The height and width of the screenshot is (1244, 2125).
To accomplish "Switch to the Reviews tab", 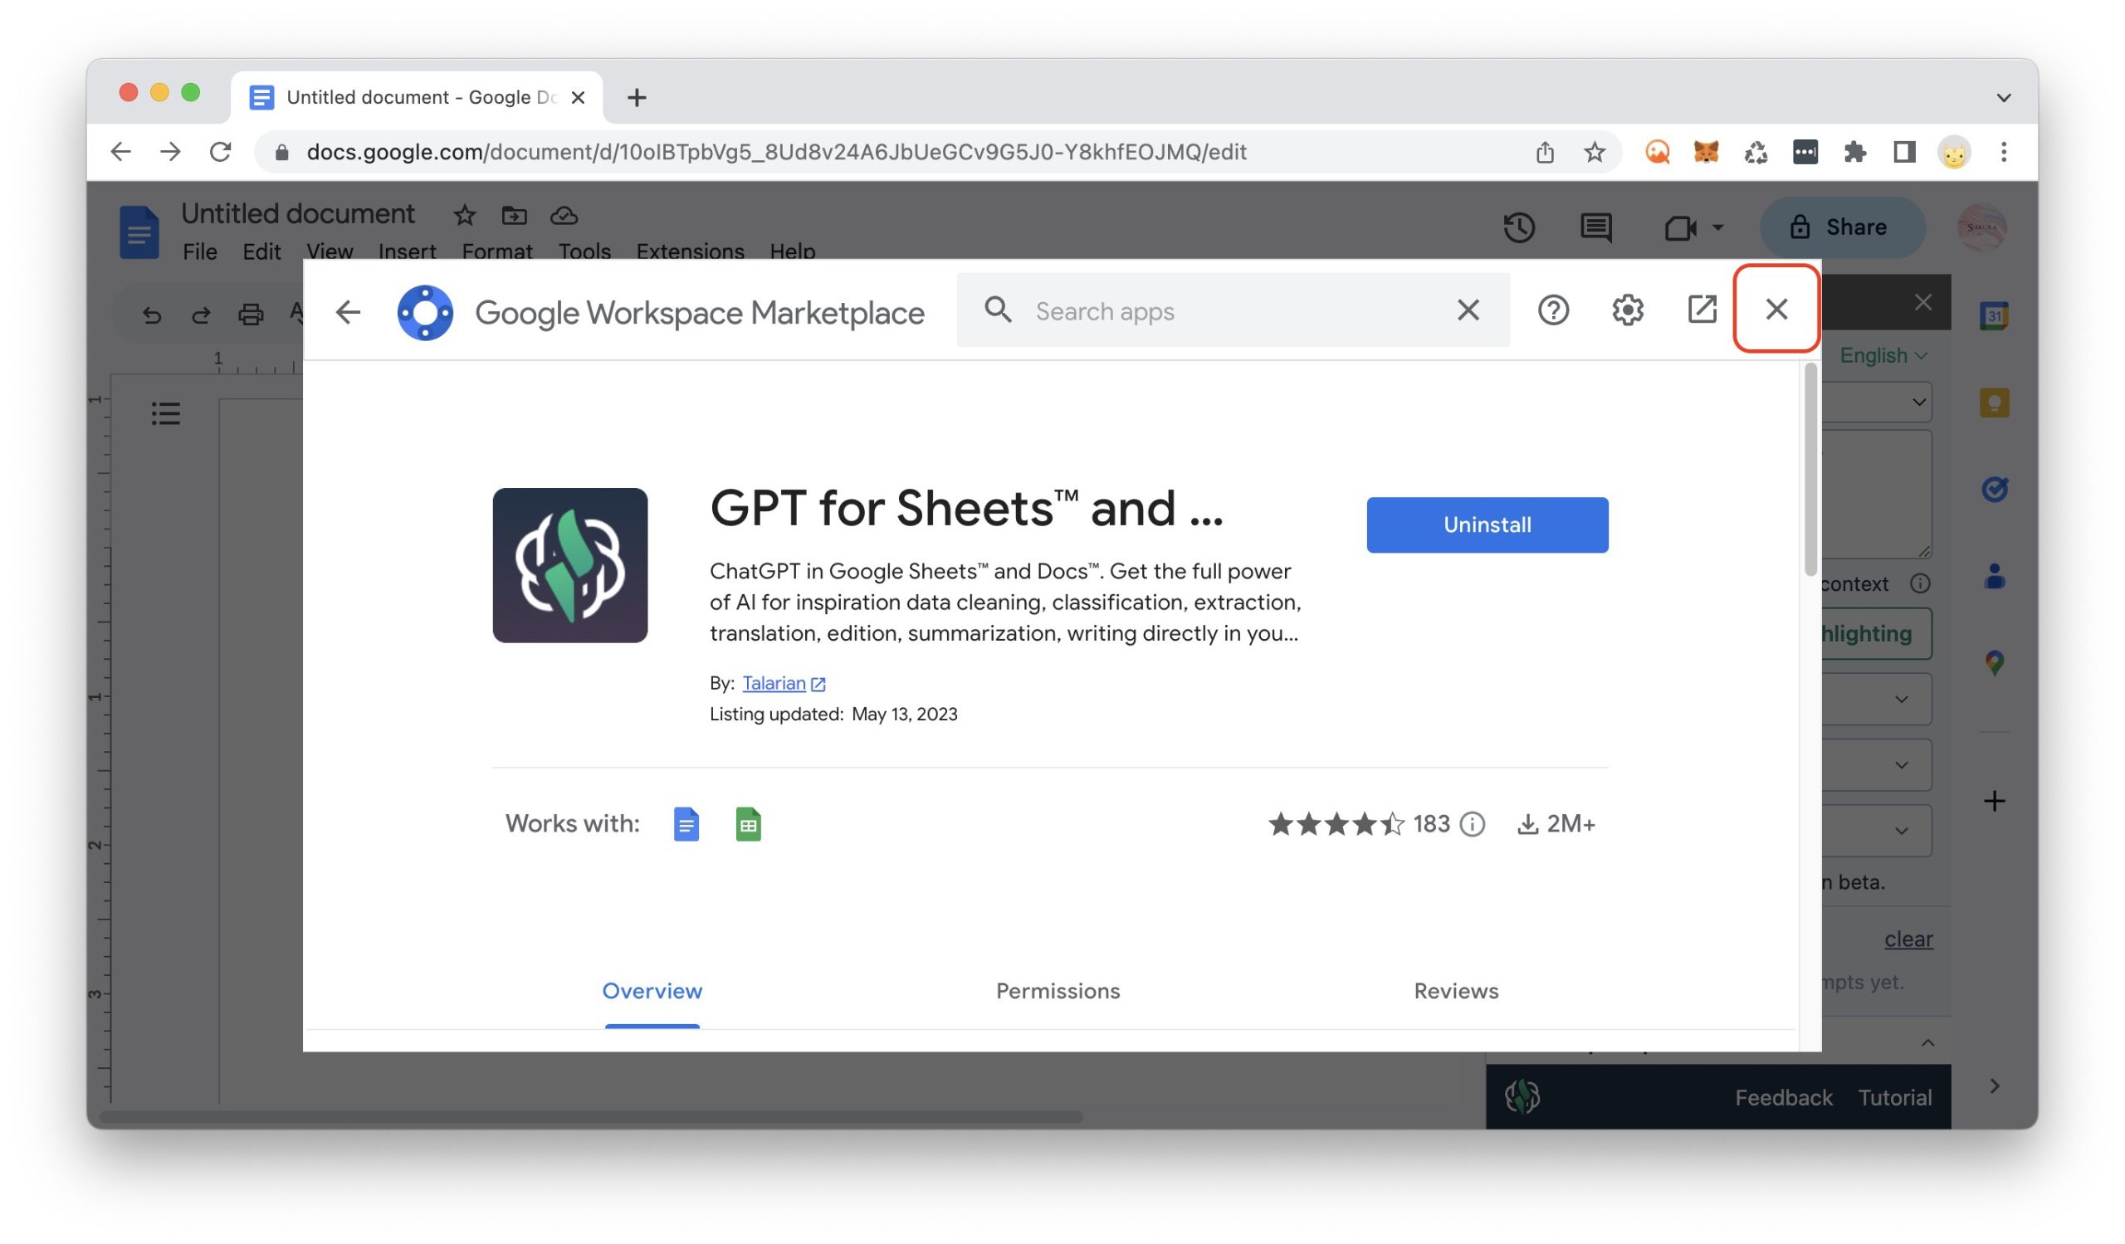I will pos(1455,990).
